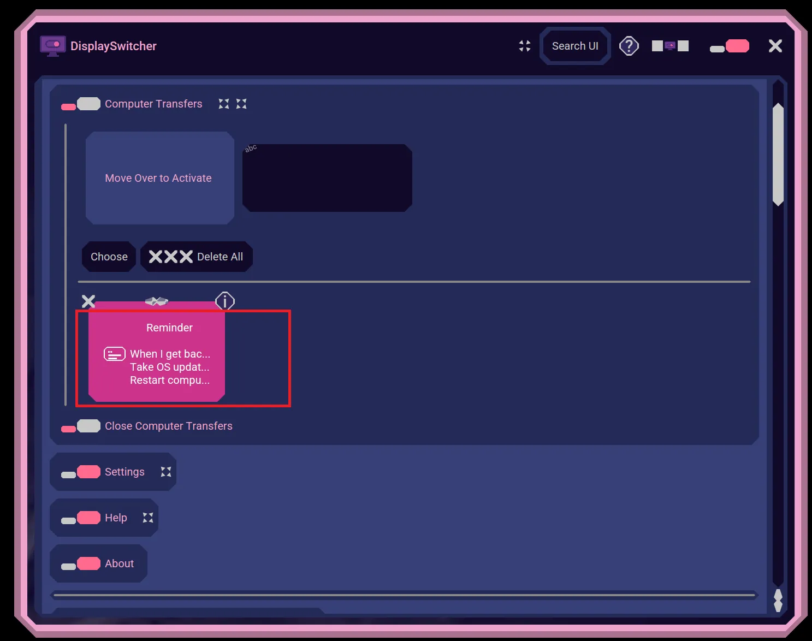Click the second expand icon beside Computer Transfers
This screenshot has width=812, height=641.
click(241, 104)
